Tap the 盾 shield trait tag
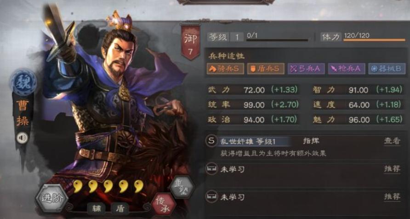 [x=120, y=208]
